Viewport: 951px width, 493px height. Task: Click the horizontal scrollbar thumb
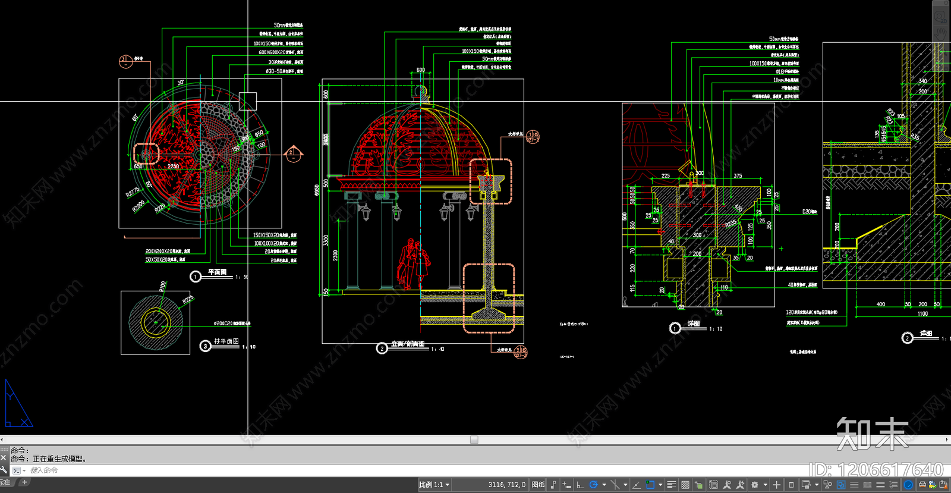pyautogui.click(x=474, y=439)
